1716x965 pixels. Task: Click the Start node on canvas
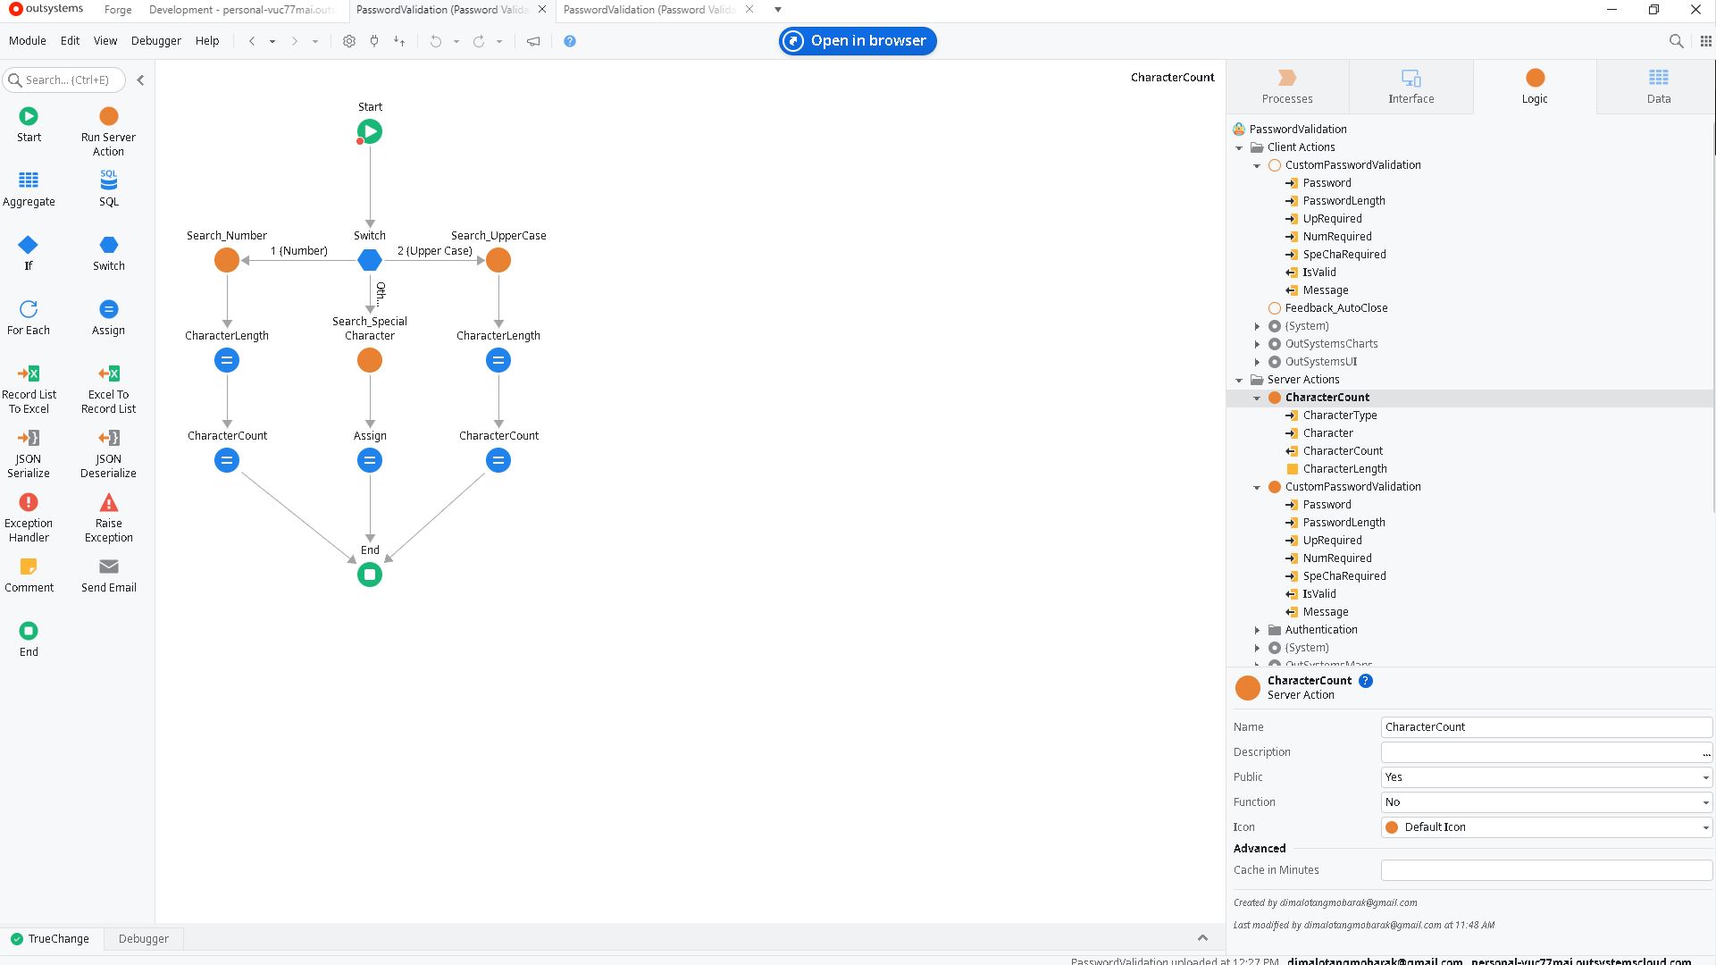click(370, 131)
